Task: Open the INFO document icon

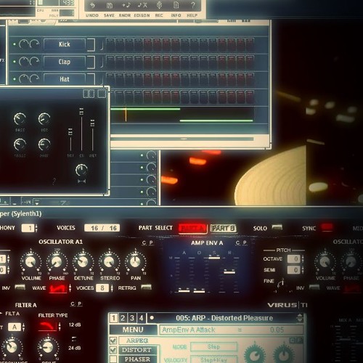Action: click(x=176, y=5)
